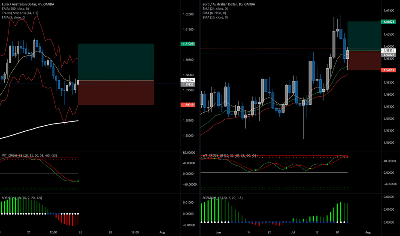Click the EMA (16, close, 0) indicator label
The height and width of the screenshot is (236, 400).
click(215, 17)
